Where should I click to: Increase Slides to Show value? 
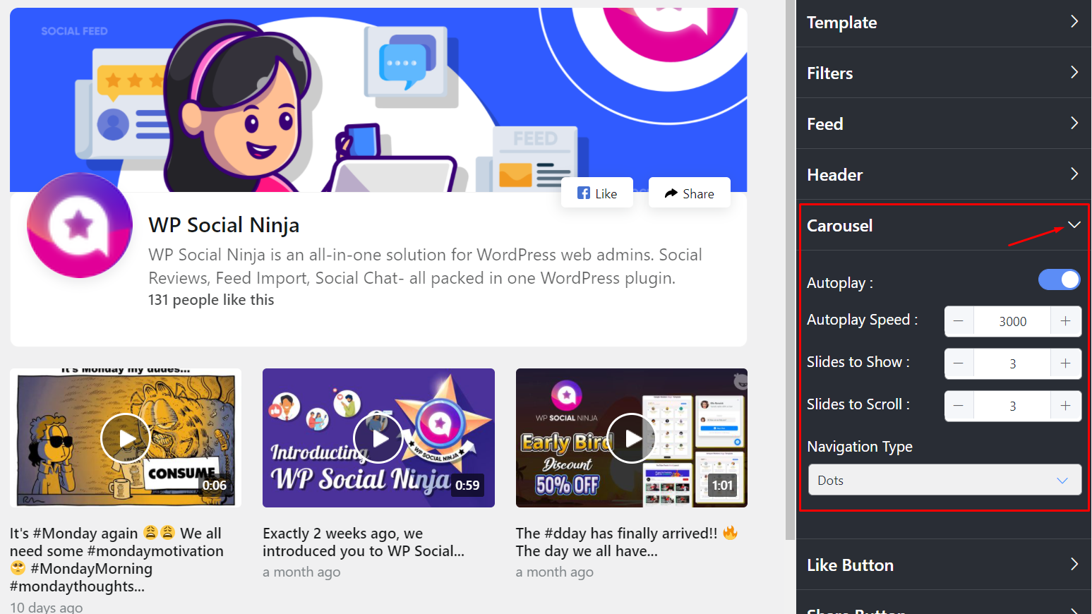(x=1066, y=363)
